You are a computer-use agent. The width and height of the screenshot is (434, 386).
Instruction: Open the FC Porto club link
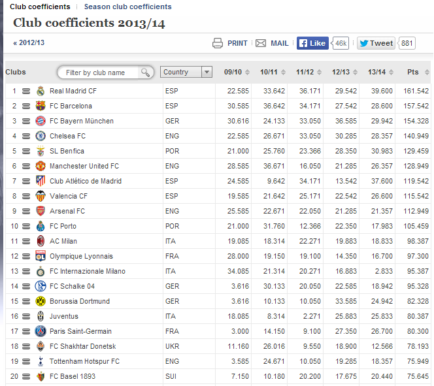coord(63,226)
